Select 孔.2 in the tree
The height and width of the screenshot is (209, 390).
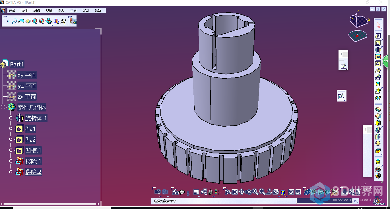[x=30, y=140]
